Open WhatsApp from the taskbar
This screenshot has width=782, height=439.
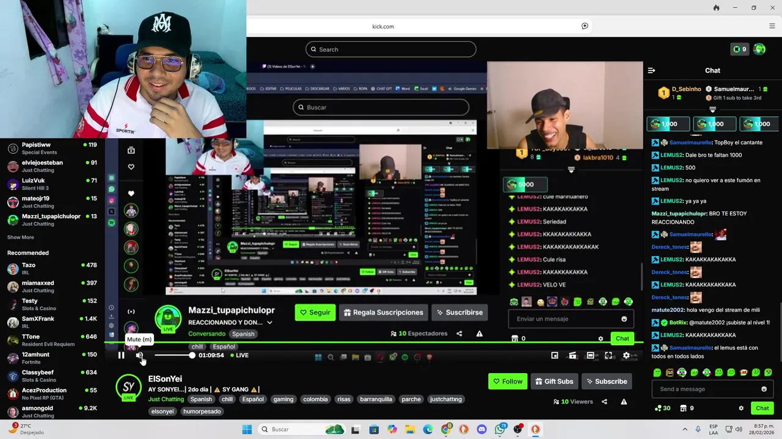pyautogui.click(x=500, y=429)
